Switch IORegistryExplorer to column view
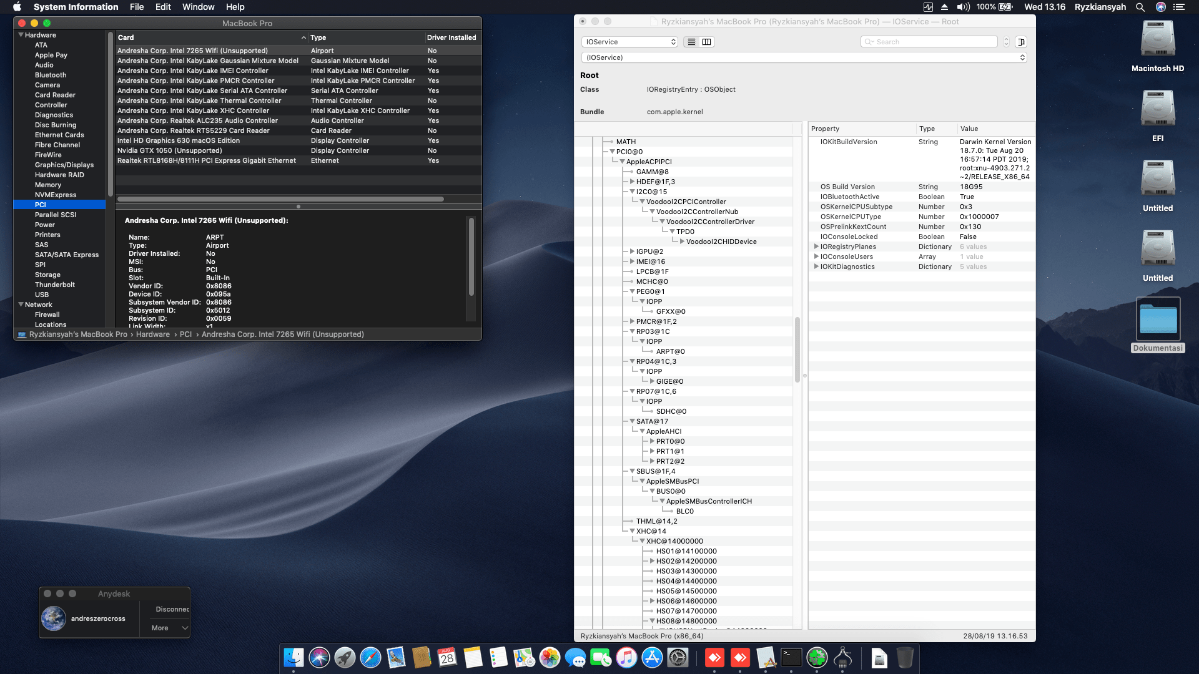The width and height of the screenshot is (1199, 674). 706,42
